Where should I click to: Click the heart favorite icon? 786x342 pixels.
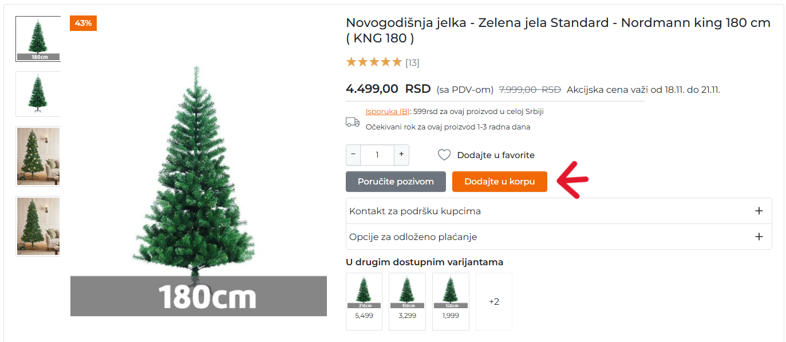[x=444, y=155]
